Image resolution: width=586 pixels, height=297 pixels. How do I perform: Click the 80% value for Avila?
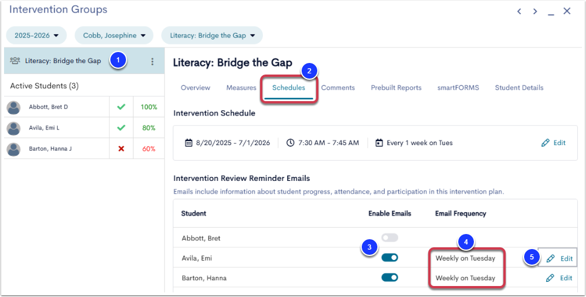(149, 128)
